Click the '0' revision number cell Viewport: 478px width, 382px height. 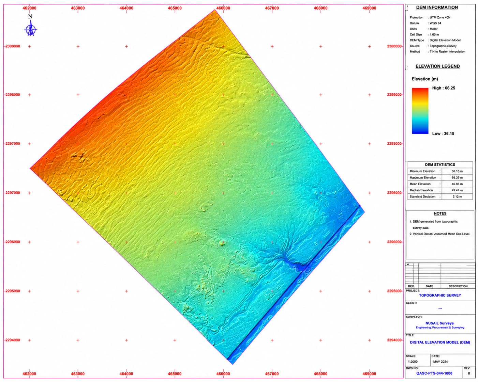(469, 373)
